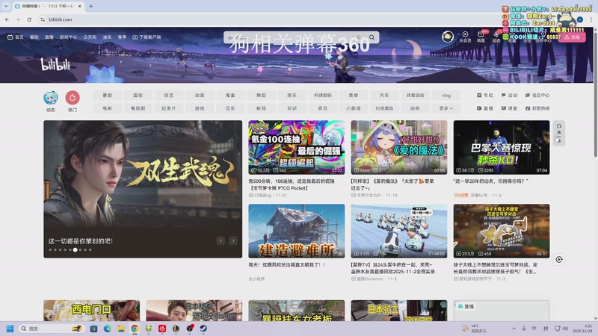Viewport: 598px width, 336px height.
Task: Expand the 更多 categories dropdown
Action: coord(446,108)
